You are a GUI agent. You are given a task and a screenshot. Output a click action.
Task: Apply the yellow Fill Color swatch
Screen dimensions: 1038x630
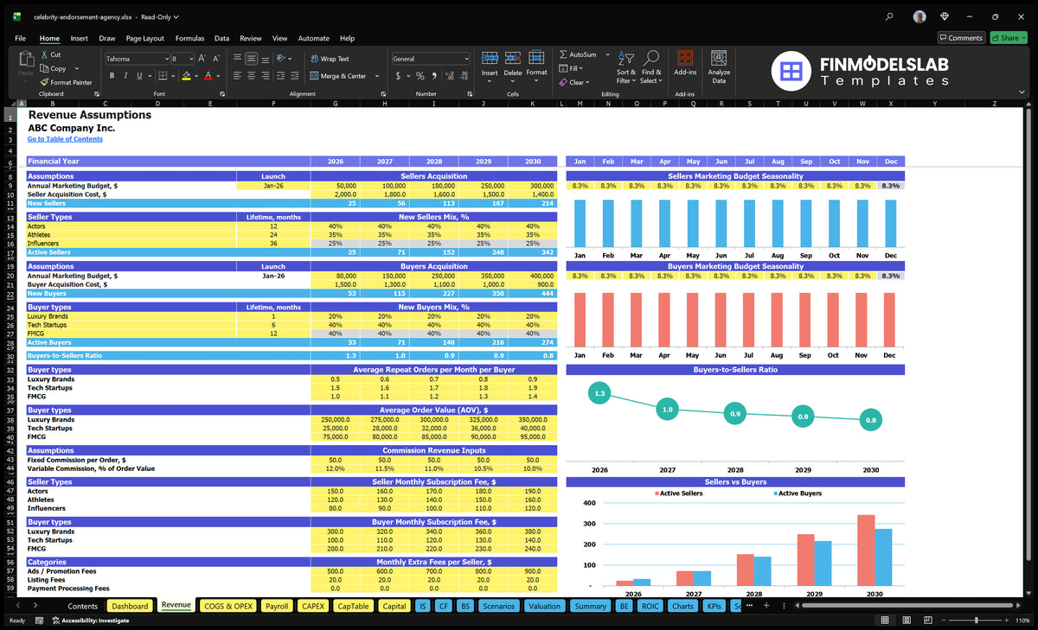[185, 76]
